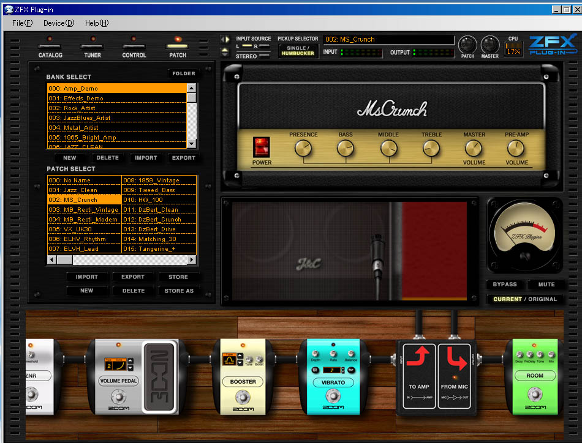Switch CURRENT / ORIGINAL comparison
The width and height of the screenshot is (582, 443).
point(525,299)
